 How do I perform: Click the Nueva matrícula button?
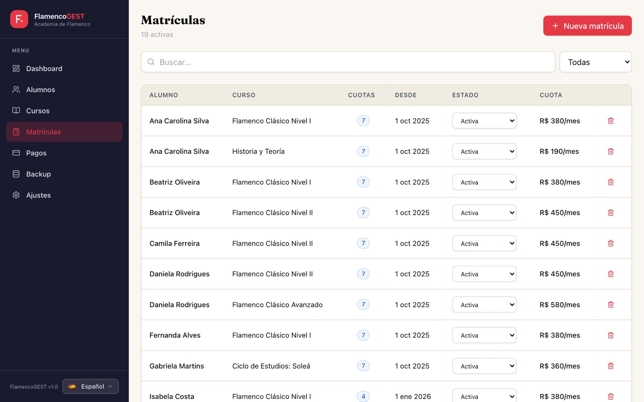click(x=587, y=26)
